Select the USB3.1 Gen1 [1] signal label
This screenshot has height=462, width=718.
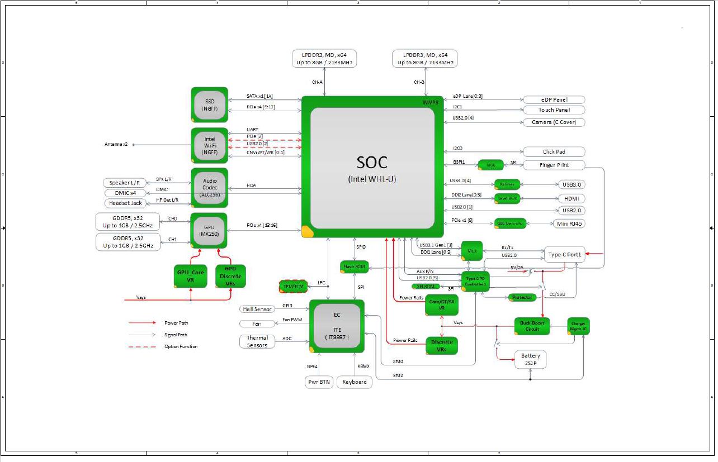pyautogui.click(x=436, y=245)
